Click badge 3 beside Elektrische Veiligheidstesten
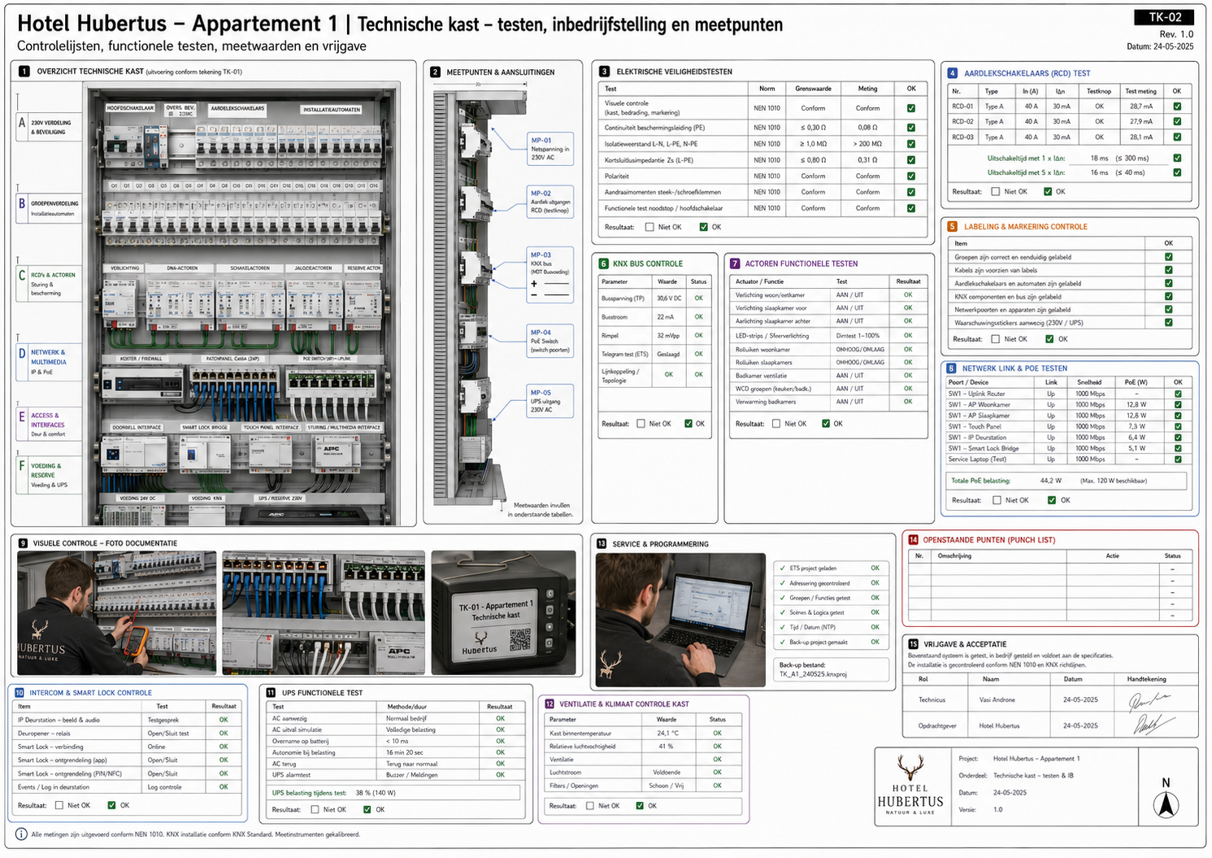The width and height of the screenshot is (1212, 858). click(x=604, y=72)
